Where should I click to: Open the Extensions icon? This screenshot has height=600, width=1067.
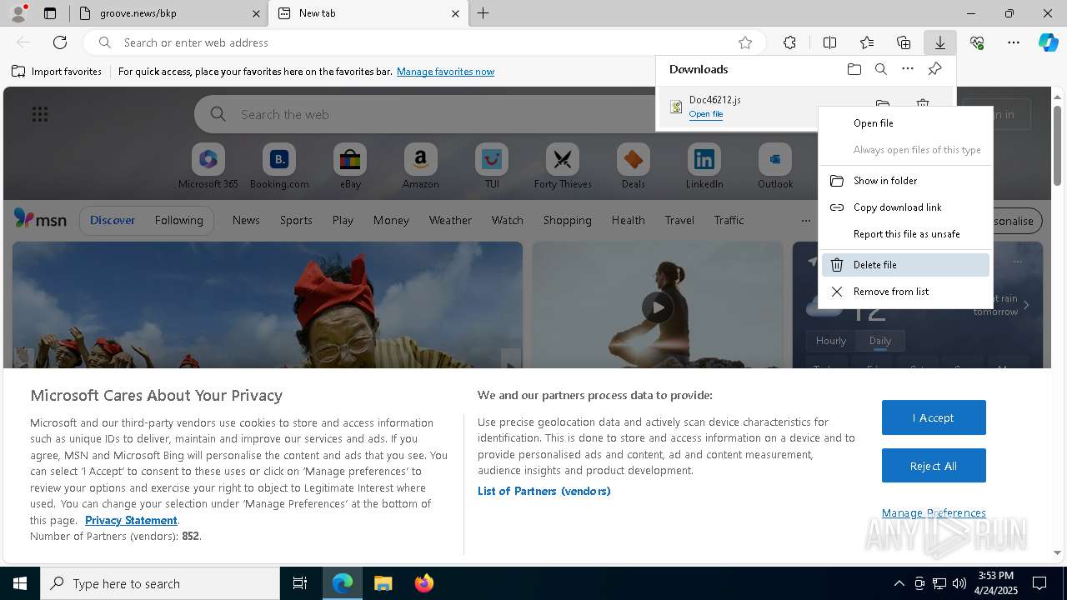point(789,42)
